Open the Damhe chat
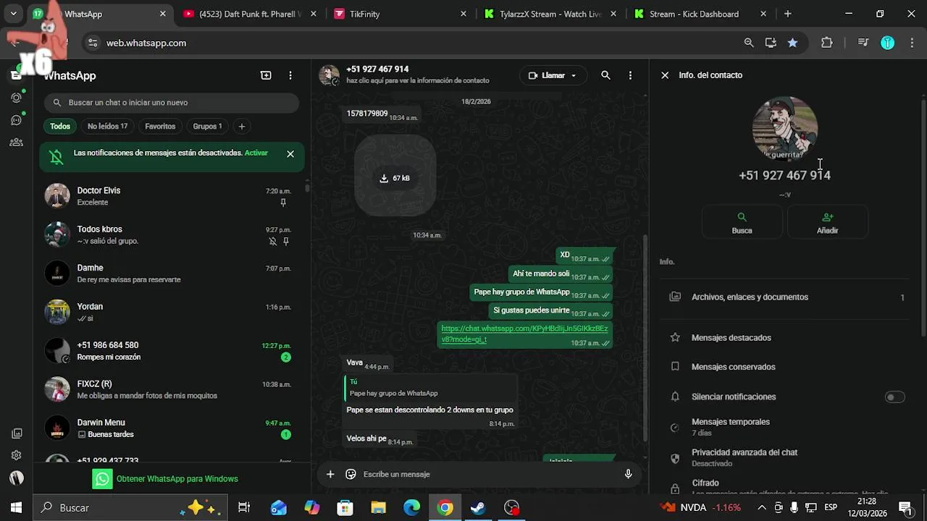This screenshot has width=927, height=521. [172, 274]
